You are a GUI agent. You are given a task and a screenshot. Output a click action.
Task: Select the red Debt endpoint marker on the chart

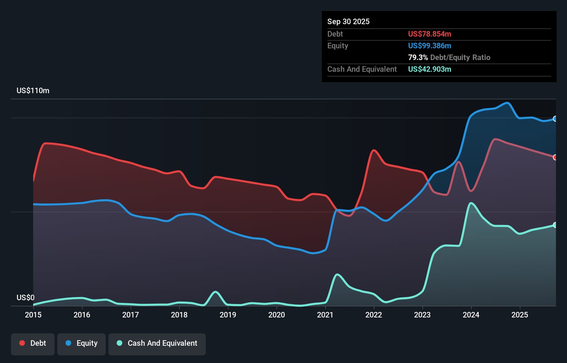click(x=555, y=157)
